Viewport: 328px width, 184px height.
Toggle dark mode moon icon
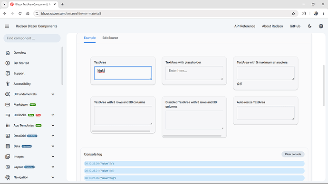pos(309,26)
